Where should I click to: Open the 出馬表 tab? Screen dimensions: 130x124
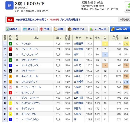coord(13,29)
